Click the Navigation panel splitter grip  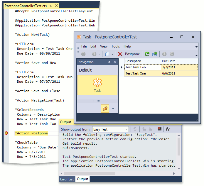97,101
